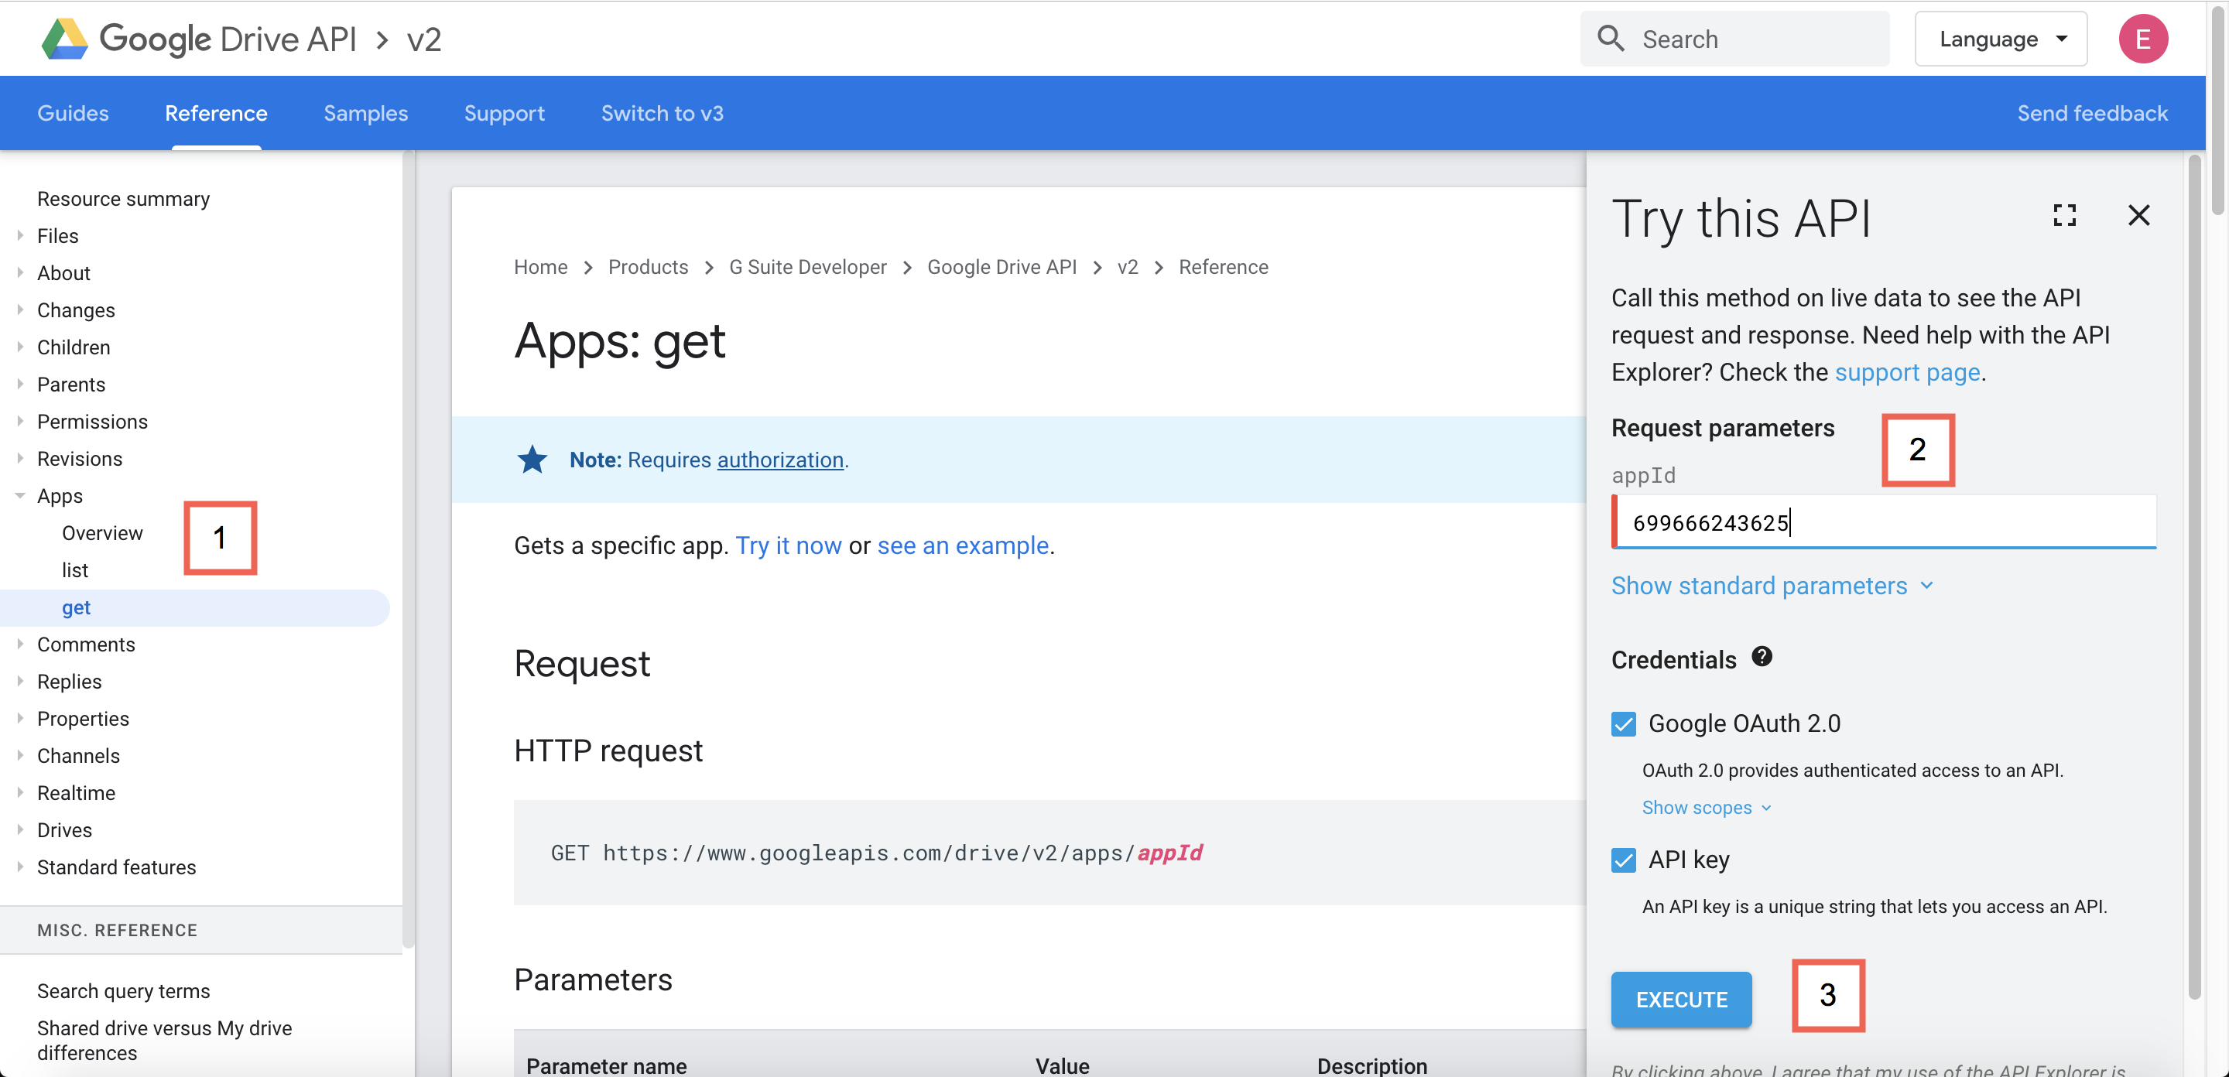Click the search magnifier icon
Viewport: 2229px width, 1077px height.
pyautogui.click(x=1611, y=39)
